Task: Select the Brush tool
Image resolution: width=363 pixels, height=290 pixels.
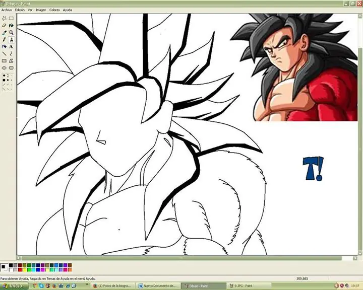Action: [11, 40]
